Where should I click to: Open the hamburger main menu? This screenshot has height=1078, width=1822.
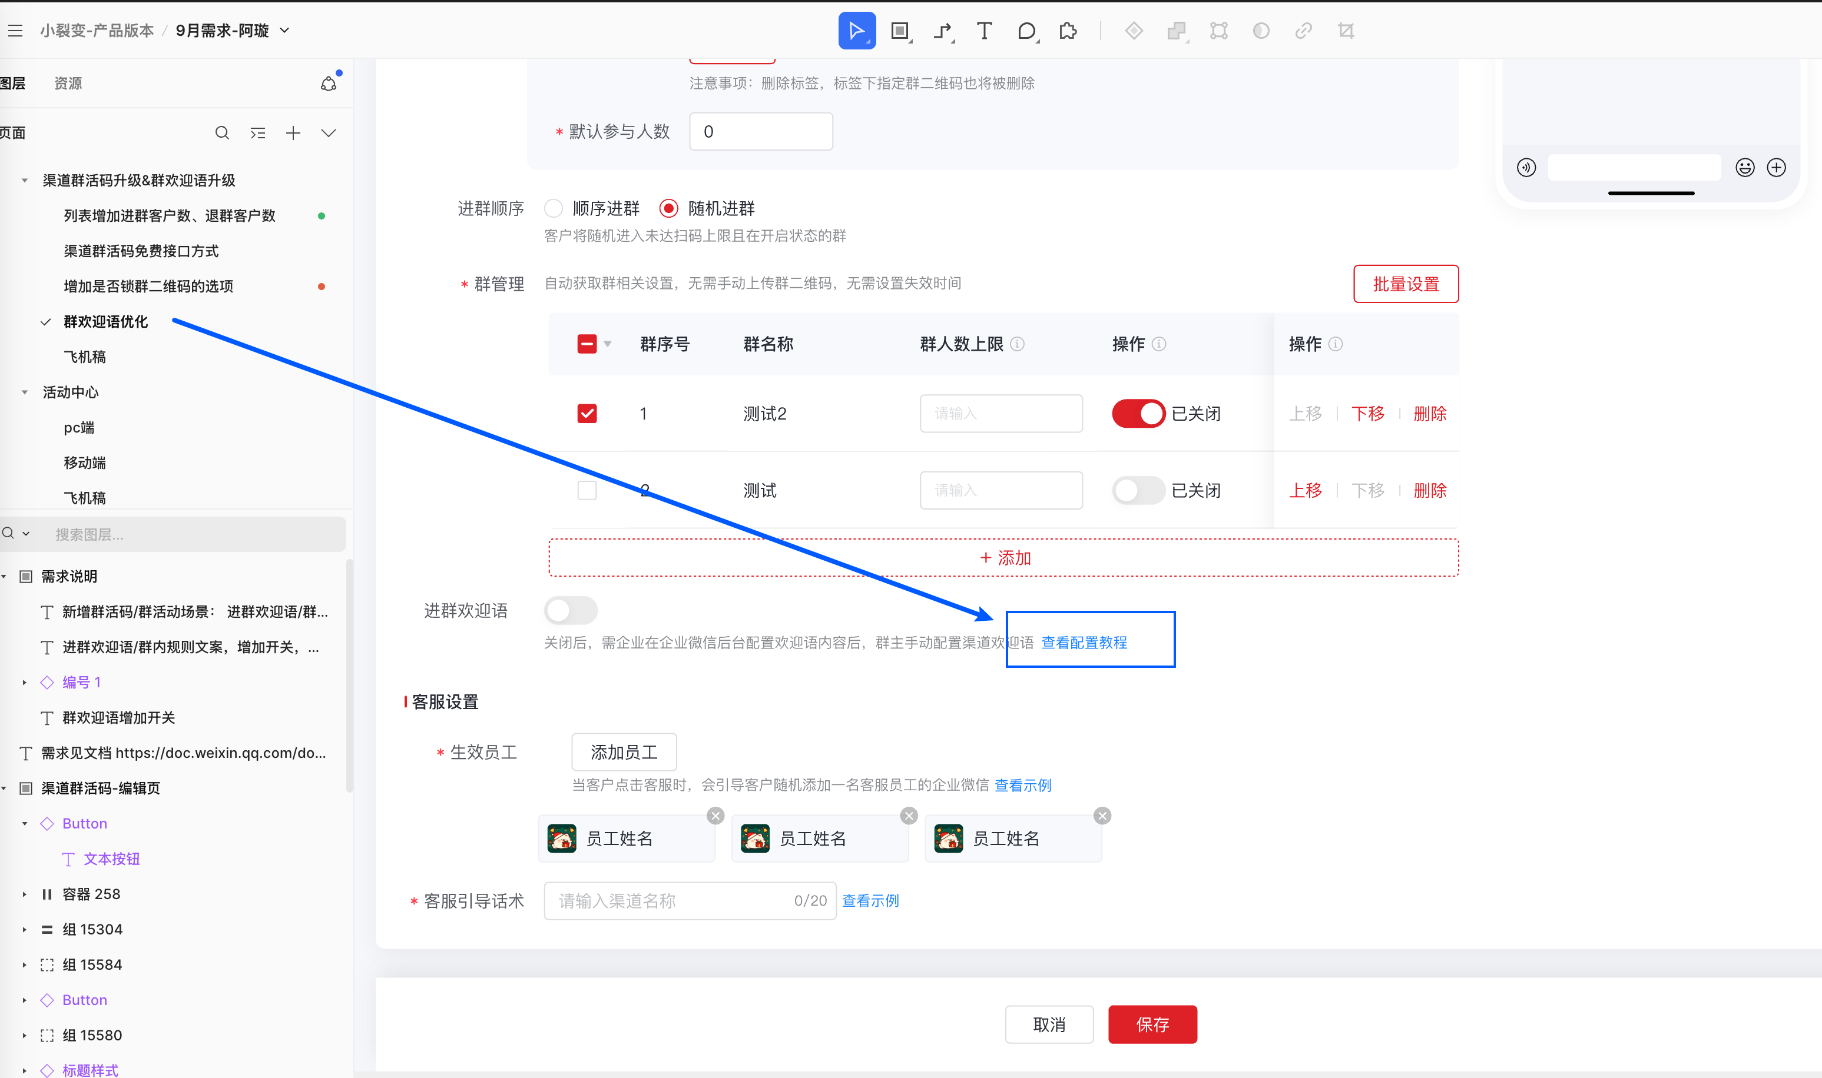[15, 31]
